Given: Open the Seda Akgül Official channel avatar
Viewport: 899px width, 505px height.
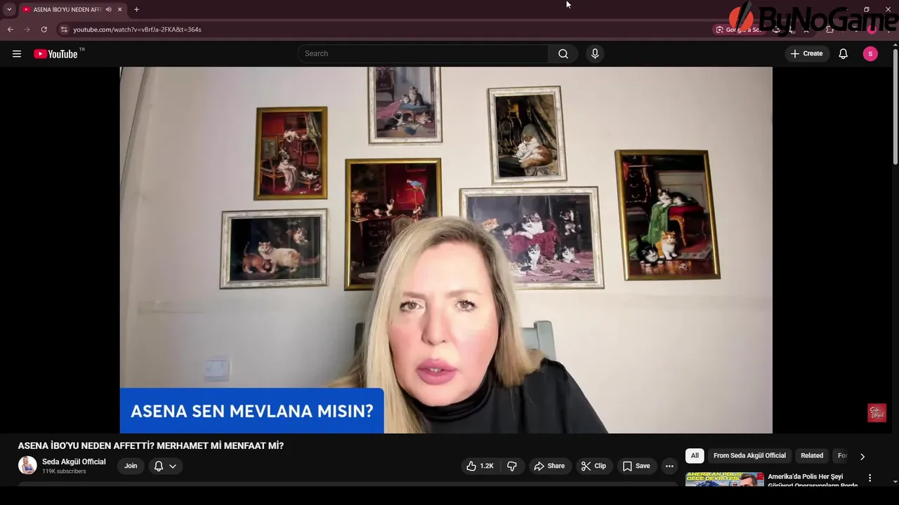Looking at the screenshot, I should point(27,465).
